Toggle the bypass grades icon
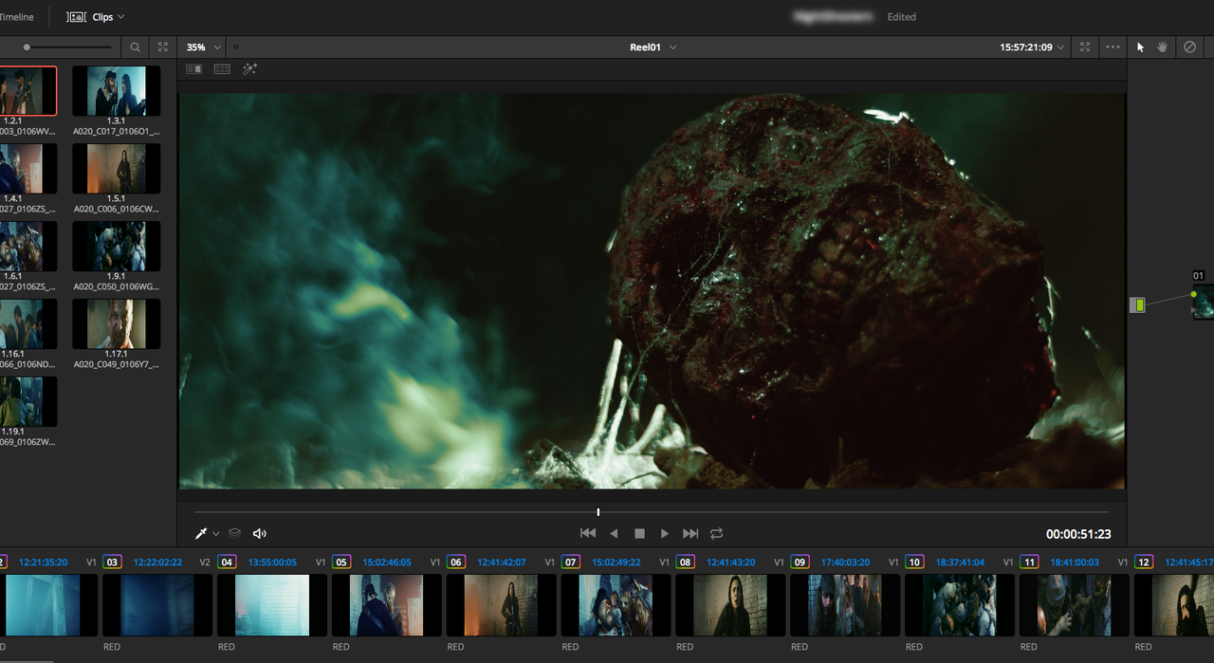Screen dimensions: 1214x663 (x=1189, y=46)
